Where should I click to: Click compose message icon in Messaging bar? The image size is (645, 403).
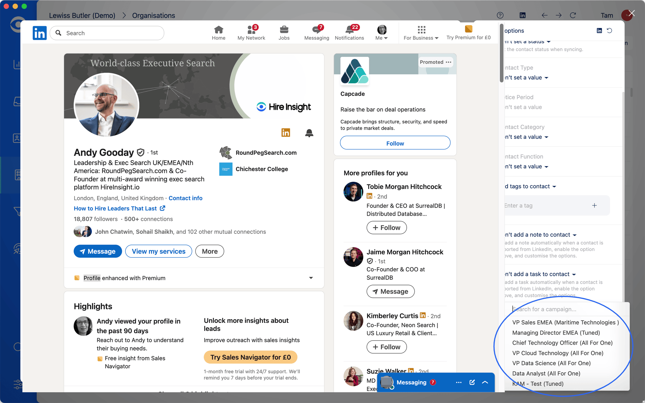click(x=472, y=382)
